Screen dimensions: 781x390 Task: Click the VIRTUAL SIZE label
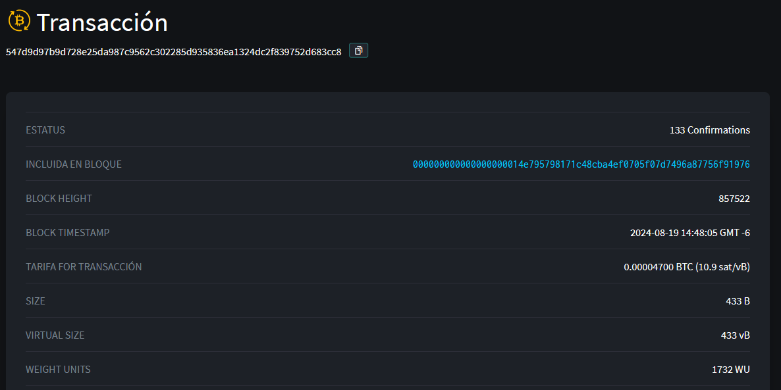coord(55,335)
